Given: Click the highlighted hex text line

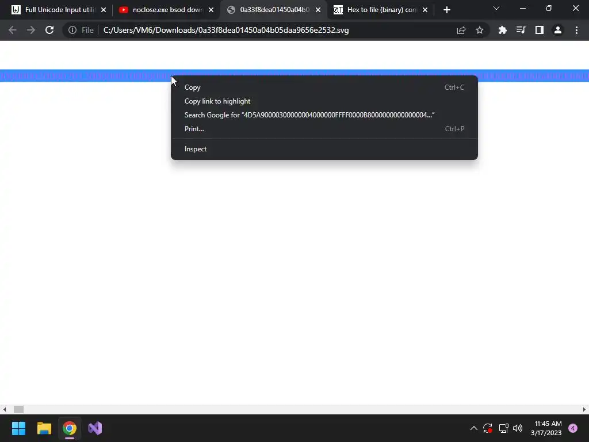Looking at the screenshot, I should (85, 75).
